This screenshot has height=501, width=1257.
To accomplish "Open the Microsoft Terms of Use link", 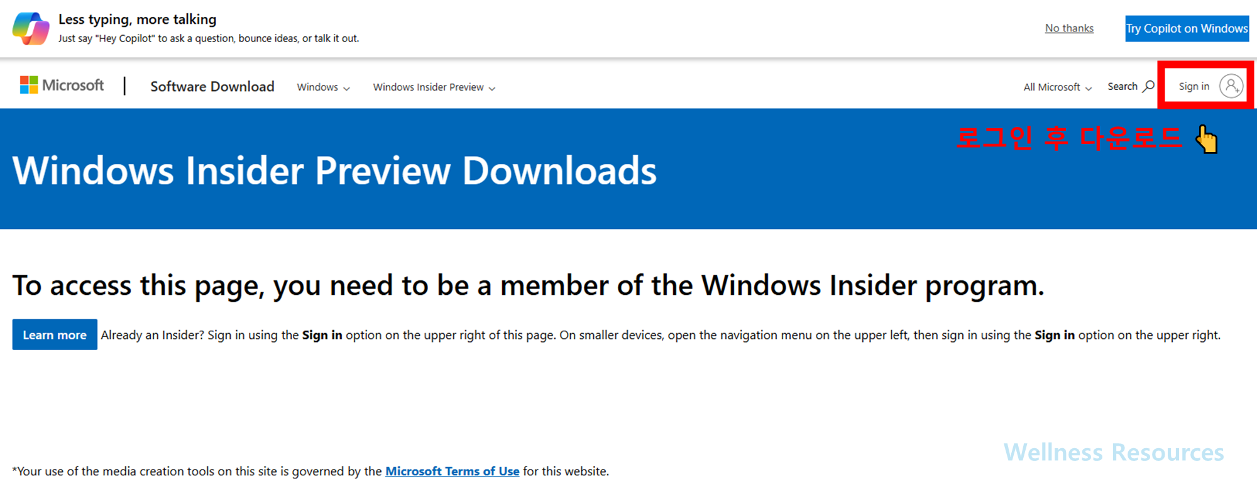I will [453, 471].
